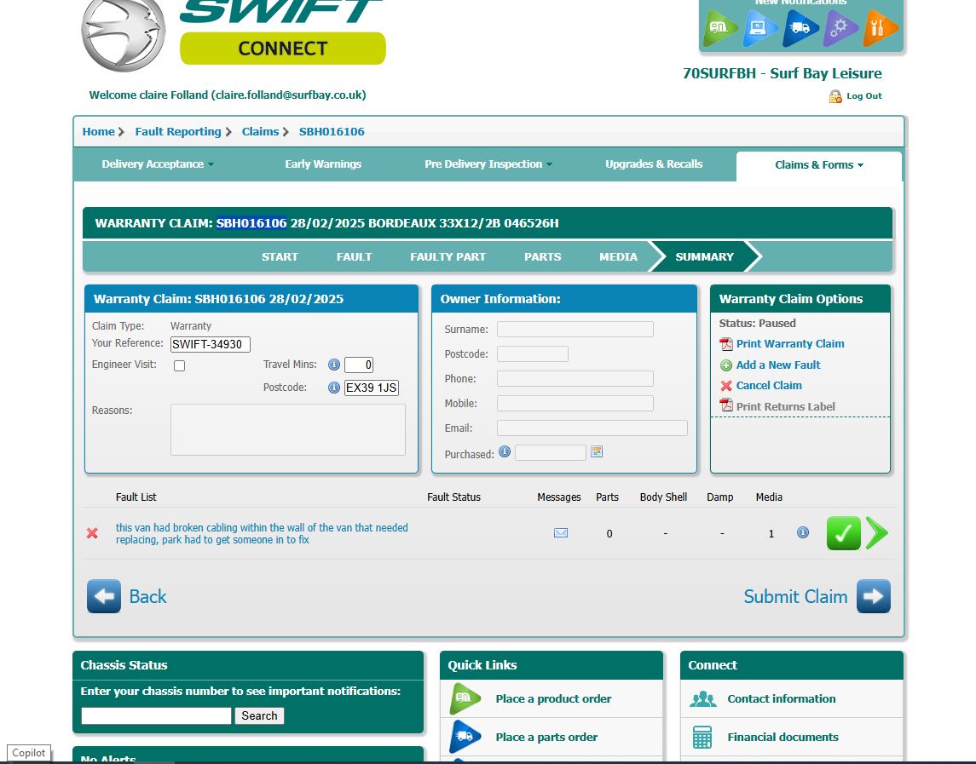976x764 pixels.
Task: Open the Claims & Forms dropdown tab
Action: click(819, 165)
